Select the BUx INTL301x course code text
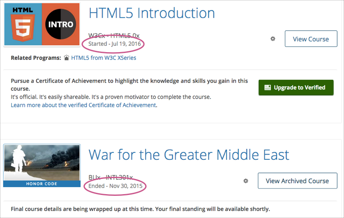This screenshot has height=218, width=344. point(114,177)
